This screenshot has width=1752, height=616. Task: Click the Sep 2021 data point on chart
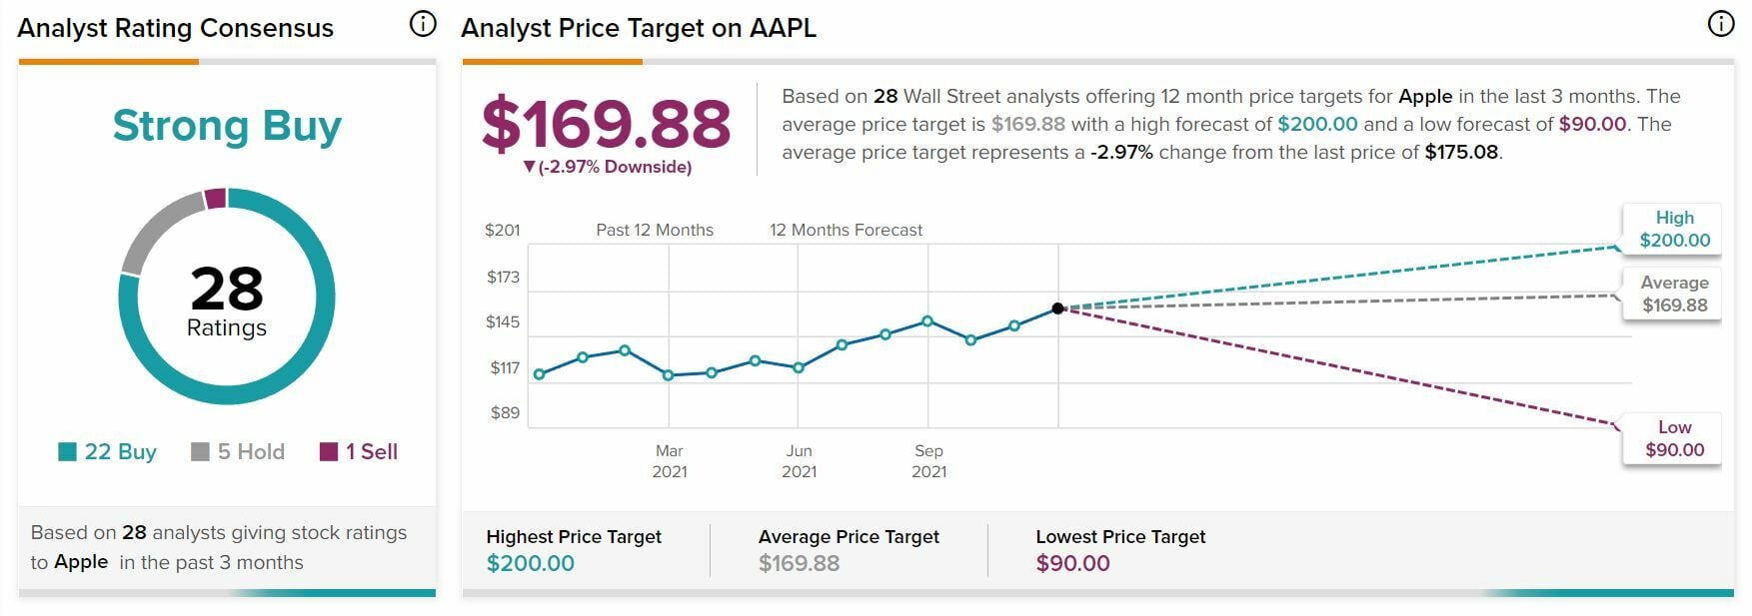coord(927,321)
